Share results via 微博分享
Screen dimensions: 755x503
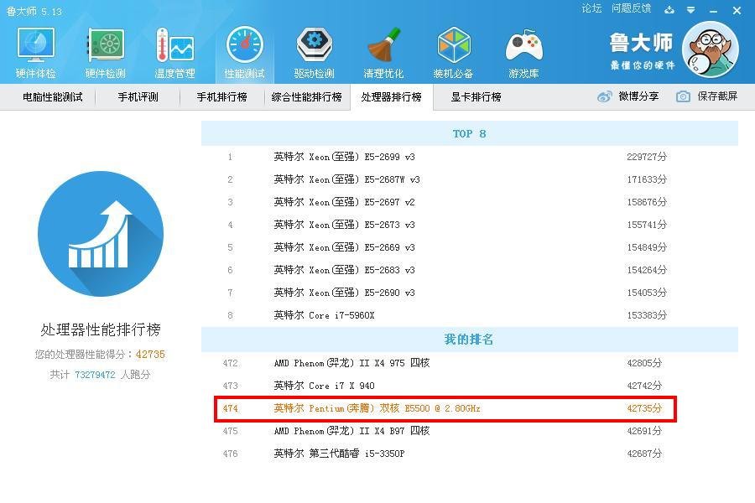[628, 96]
